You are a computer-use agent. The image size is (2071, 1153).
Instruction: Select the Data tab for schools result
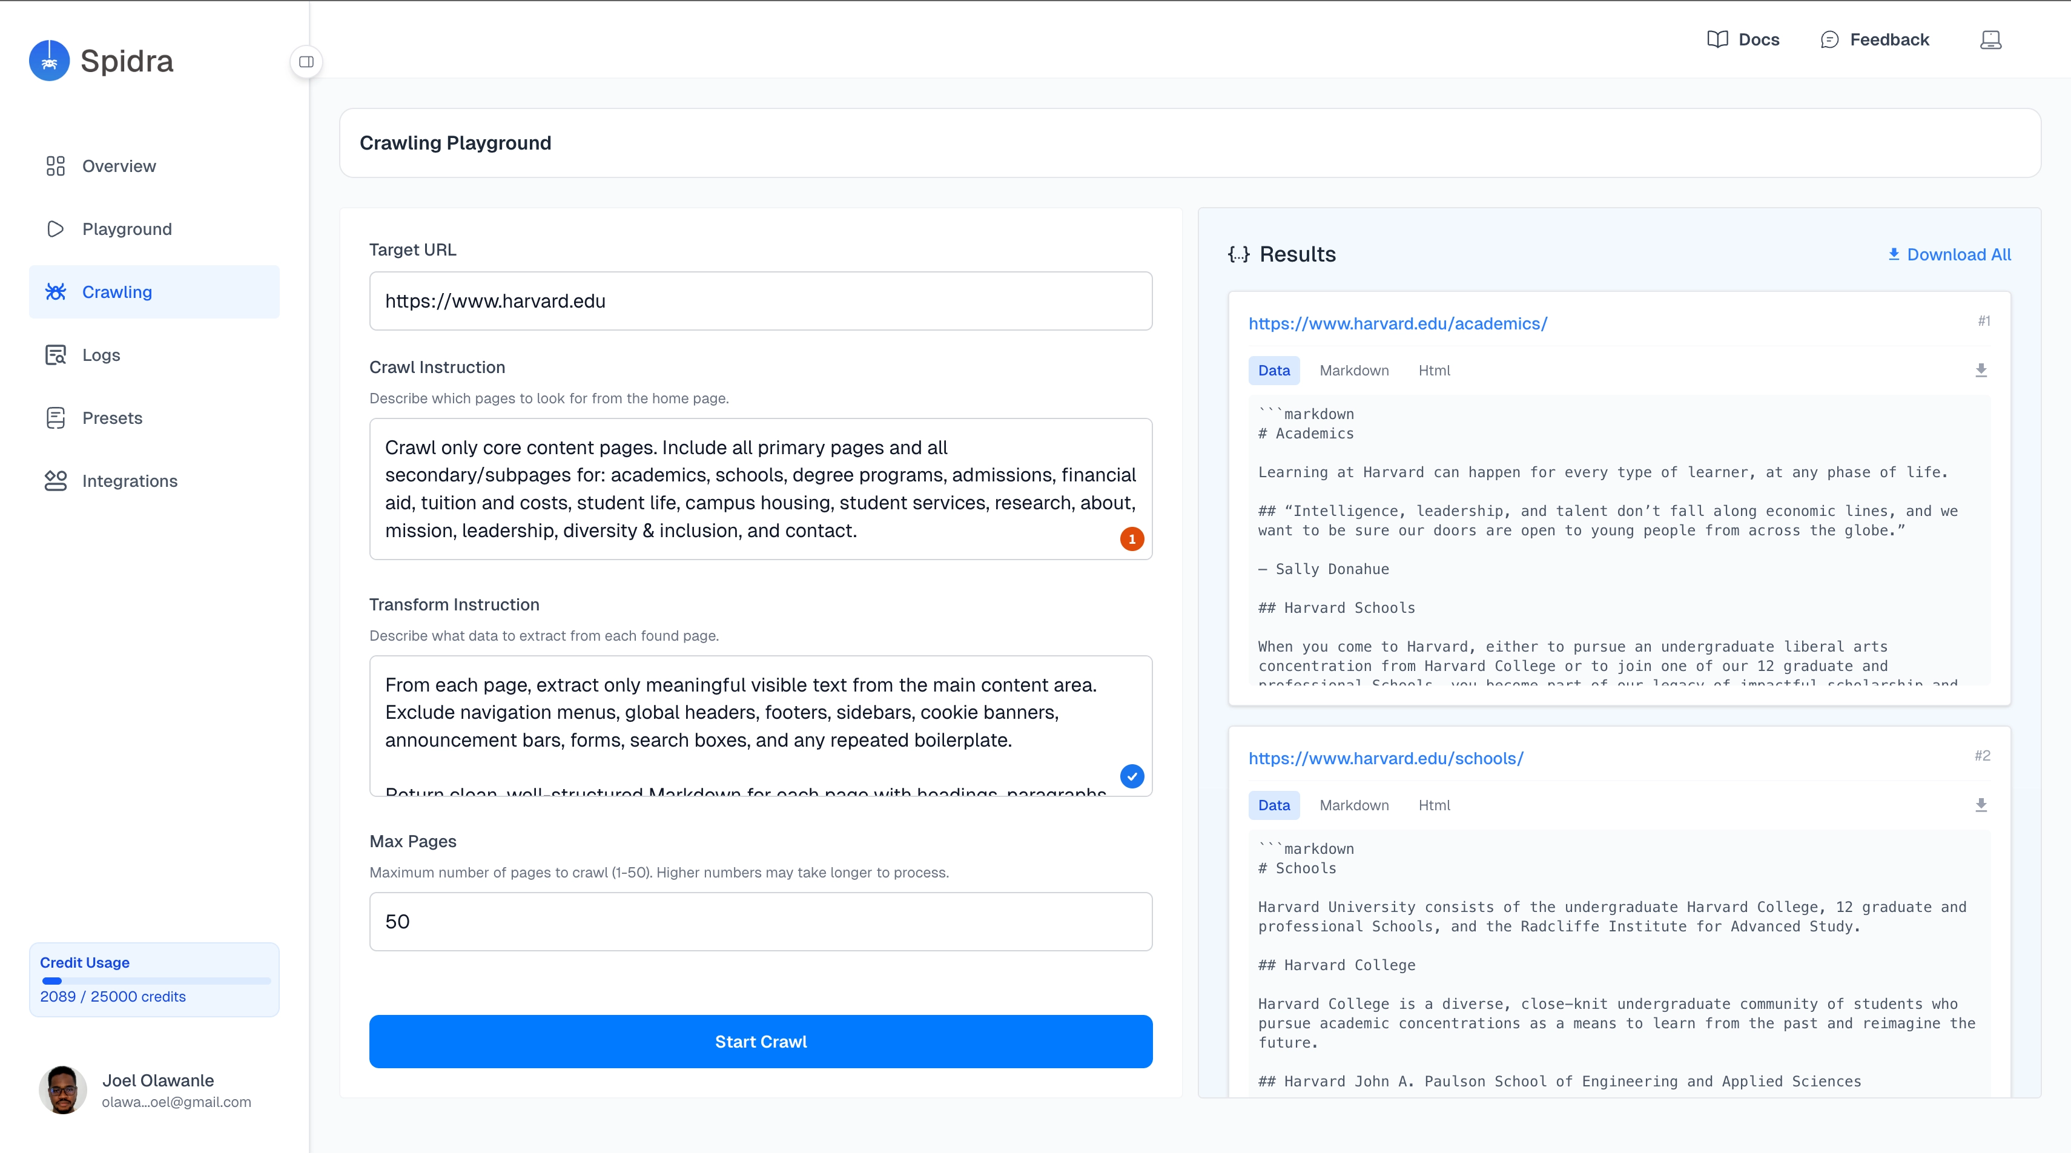click(x=1273, y=805)
